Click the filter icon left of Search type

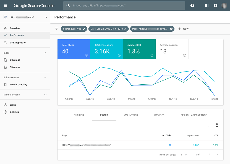(56, 29)
